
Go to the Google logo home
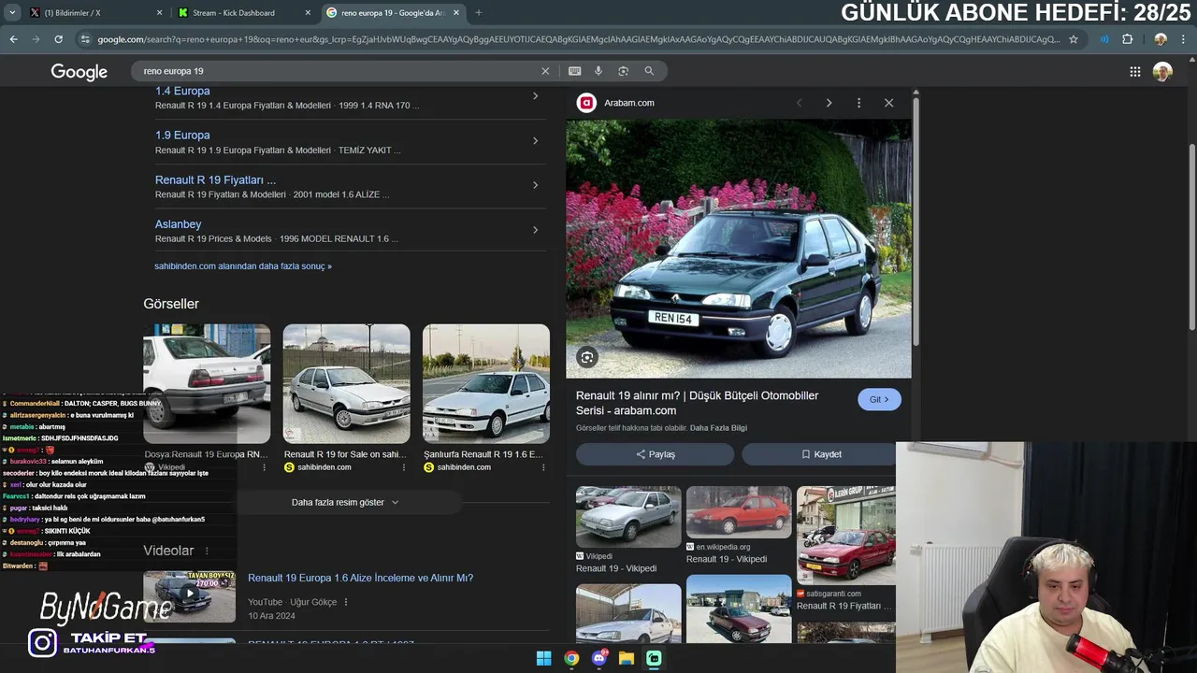coord(79,72)
